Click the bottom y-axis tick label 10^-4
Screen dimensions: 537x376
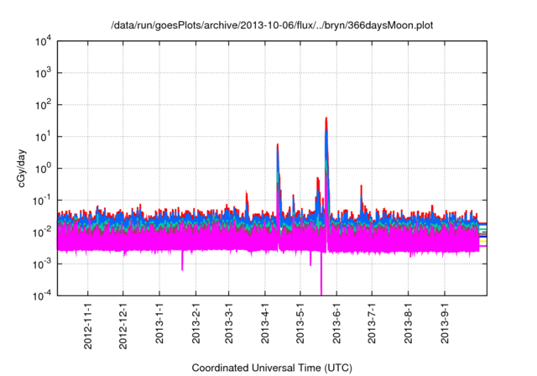(42, 295)
